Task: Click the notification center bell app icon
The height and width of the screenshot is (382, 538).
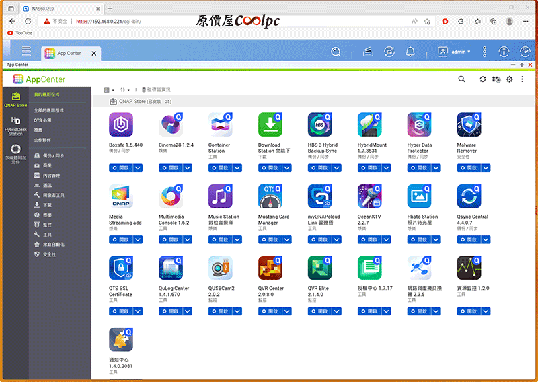Action: (121, 340)
